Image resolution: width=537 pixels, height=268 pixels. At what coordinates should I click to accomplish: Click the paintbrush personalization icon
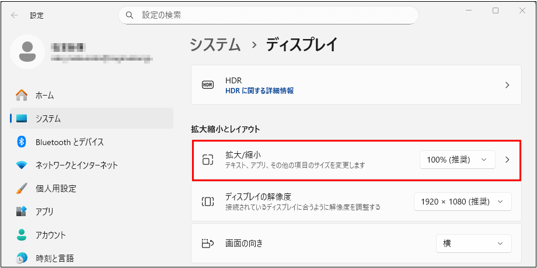pos(22,189)
